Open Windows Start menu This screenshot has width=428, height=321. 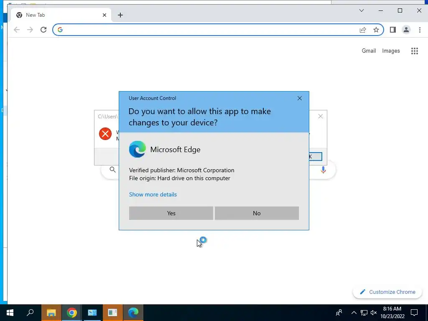[x=10, y=313]
